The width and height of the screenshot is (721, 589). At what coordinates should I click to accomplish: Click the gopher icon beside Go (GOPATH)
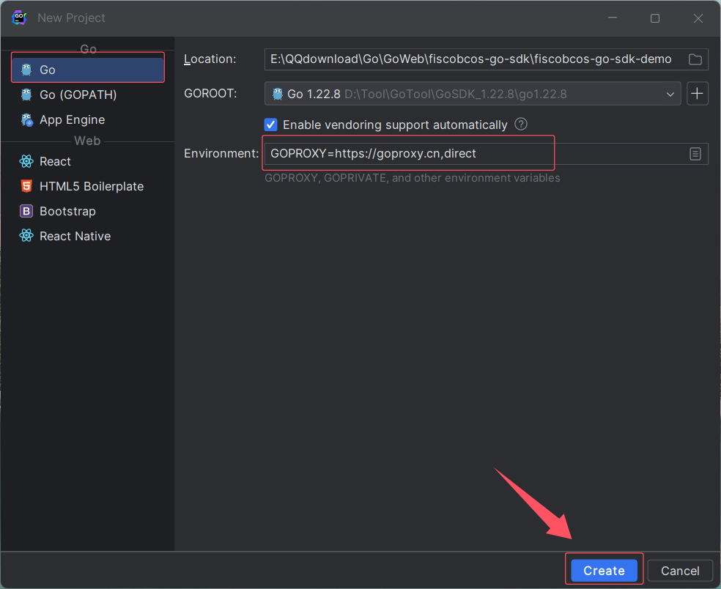pyautogui.click(x=26, y=95)
